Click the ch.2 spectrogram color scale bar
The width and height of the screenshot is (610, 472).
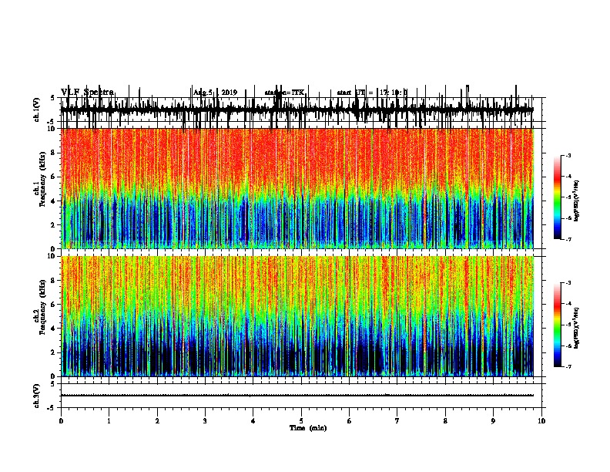coord(558,325)
